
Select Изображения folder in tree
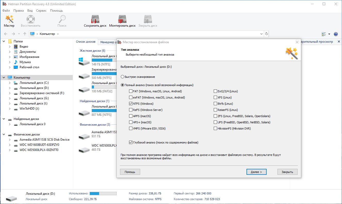29,57
